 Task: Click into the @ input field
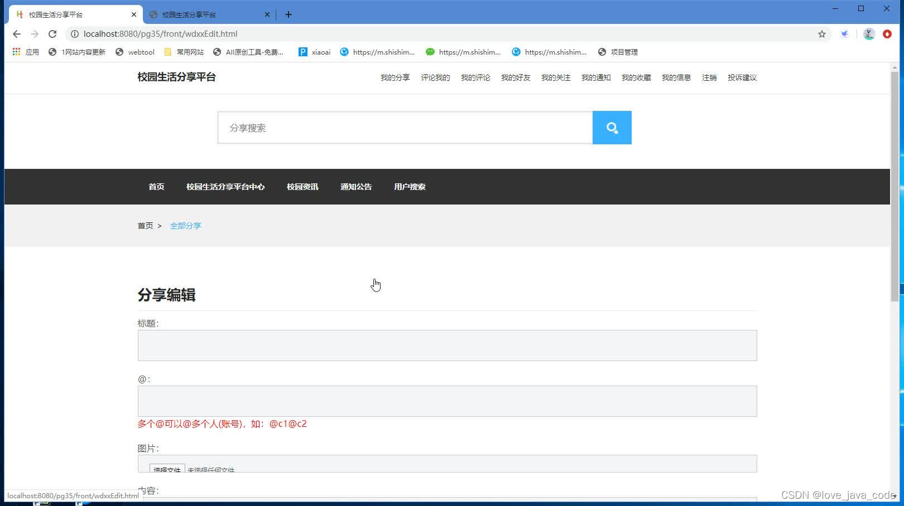pyautogui.click(x=447, y=401)
